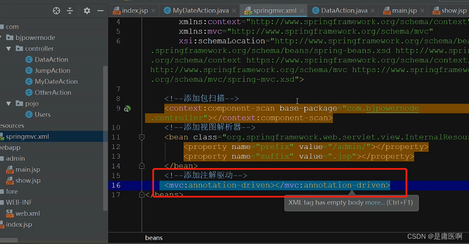Image resolution: width=469 pixels, height=244 pixels.
Task: Click web.xml file icon in tree
Action: pos(10,213)
